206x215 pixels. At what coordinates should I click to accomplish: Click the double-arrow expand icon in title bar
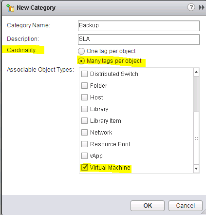click(x=202, y=7)
